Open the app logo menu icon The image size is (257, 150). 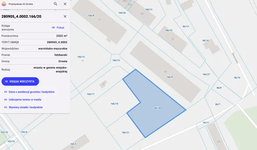point(4,4)
